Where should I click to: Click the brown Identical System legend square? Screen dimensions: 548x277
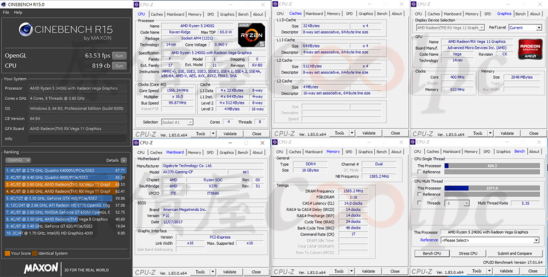pos(35,253)
